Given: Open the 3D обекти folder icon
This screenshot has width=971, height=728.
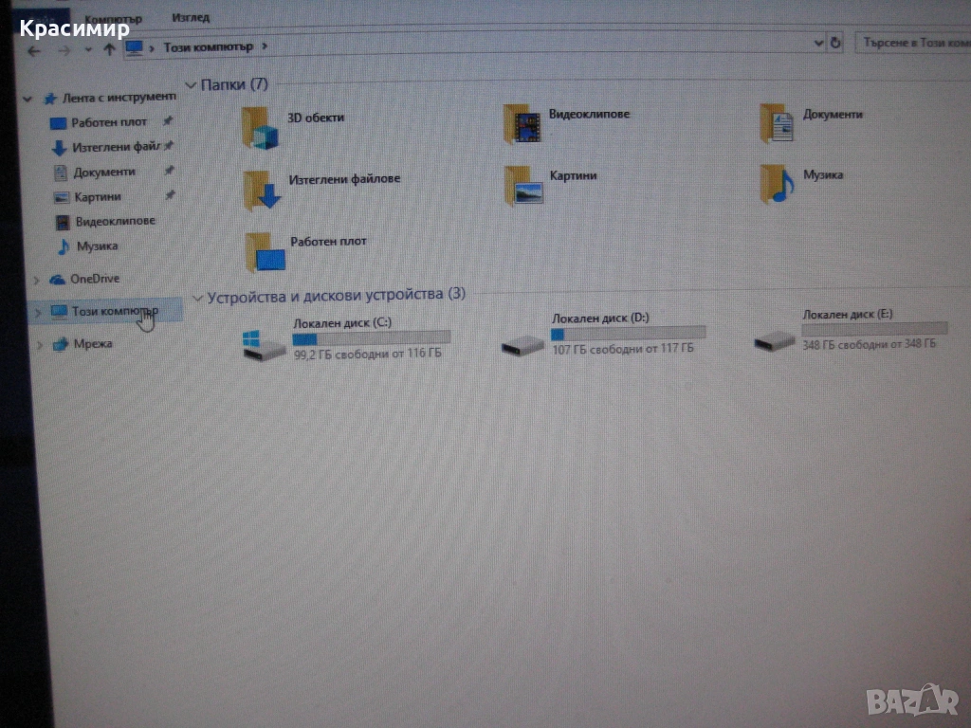Looking at the screenshot, I should click(x=260, y=128).
